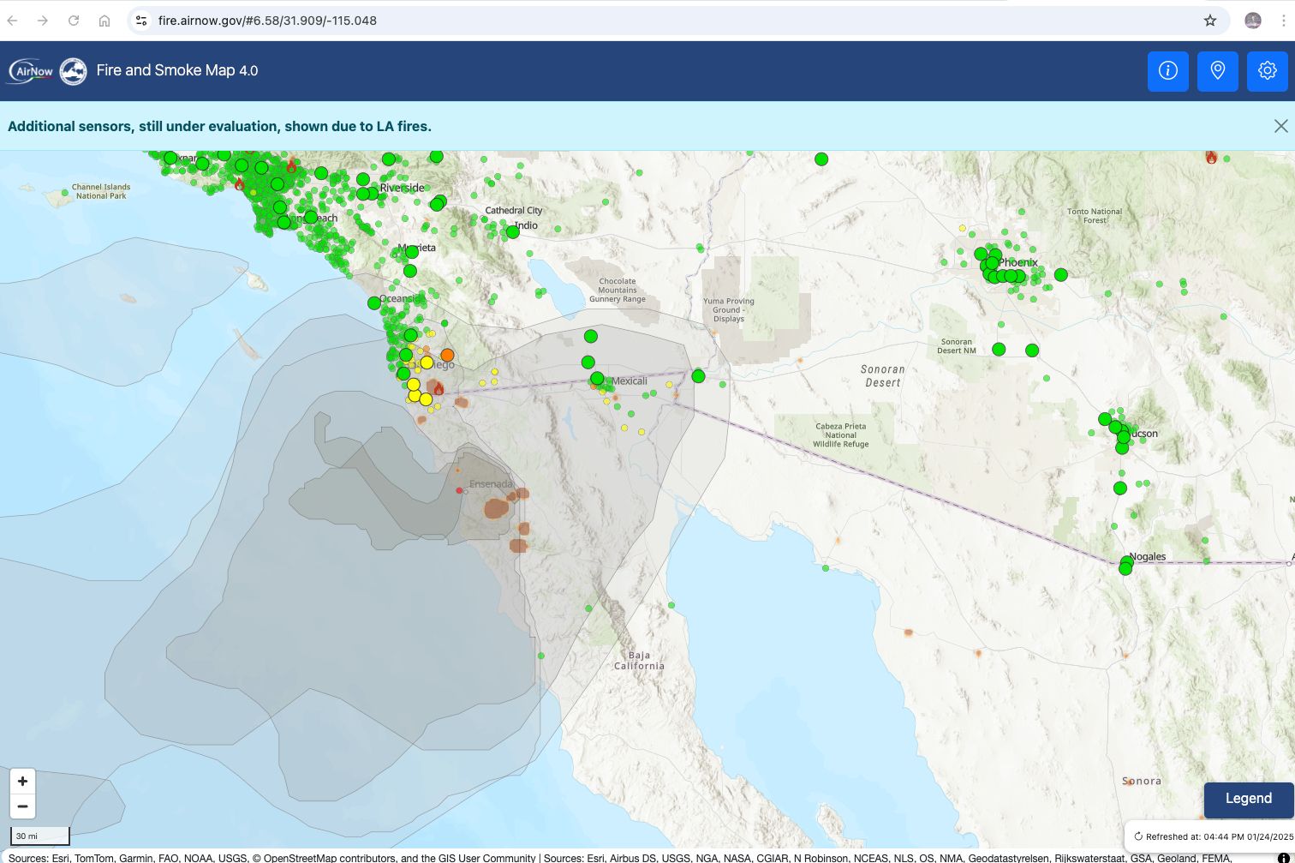The height and width of the screenshot is (863, 1295).
Task: Select the orange sensor near San Diego
Action: pos(447,355)
